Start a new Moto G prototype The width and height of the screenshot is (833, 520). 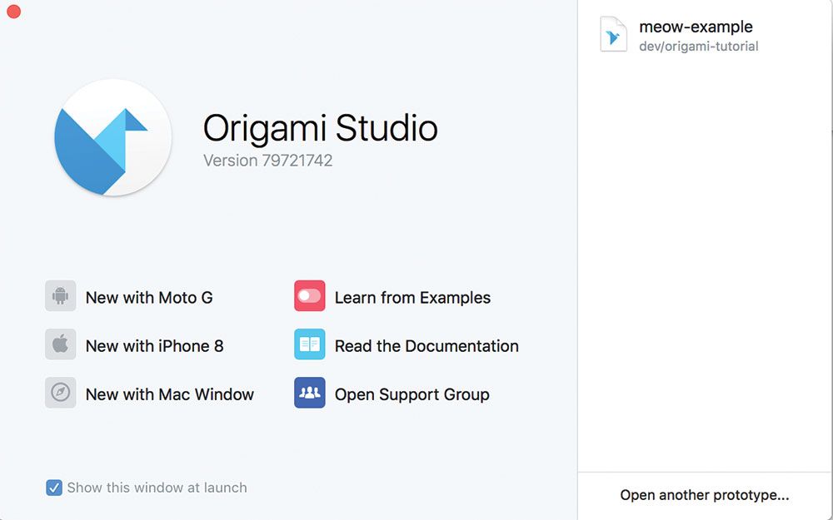point(148,297)
